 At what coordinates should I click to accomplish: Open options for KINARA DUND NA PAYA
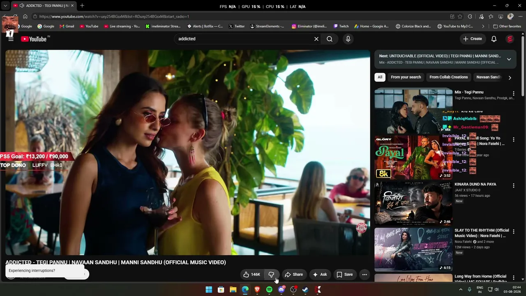click(x=513, y=186)
